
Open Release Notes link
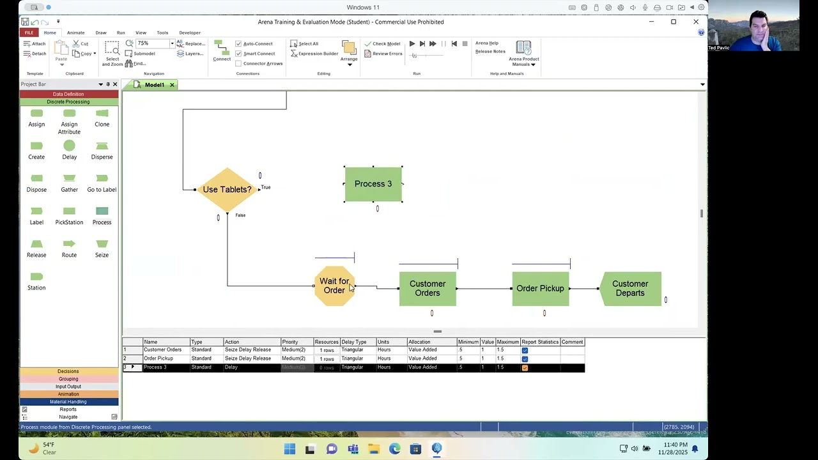coord(490,52)
